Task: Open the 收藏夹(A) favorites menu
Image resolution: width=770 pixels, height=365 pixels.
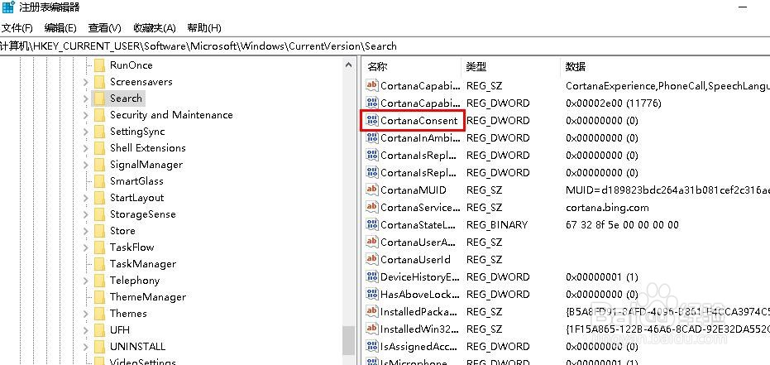Action: point(154,28)
